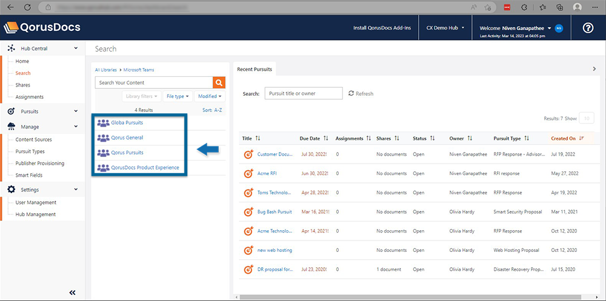Viewport: 606px width, 301px height.
Task: Open the Acme RFI pursuit link
Action: [x=267, y=173]
